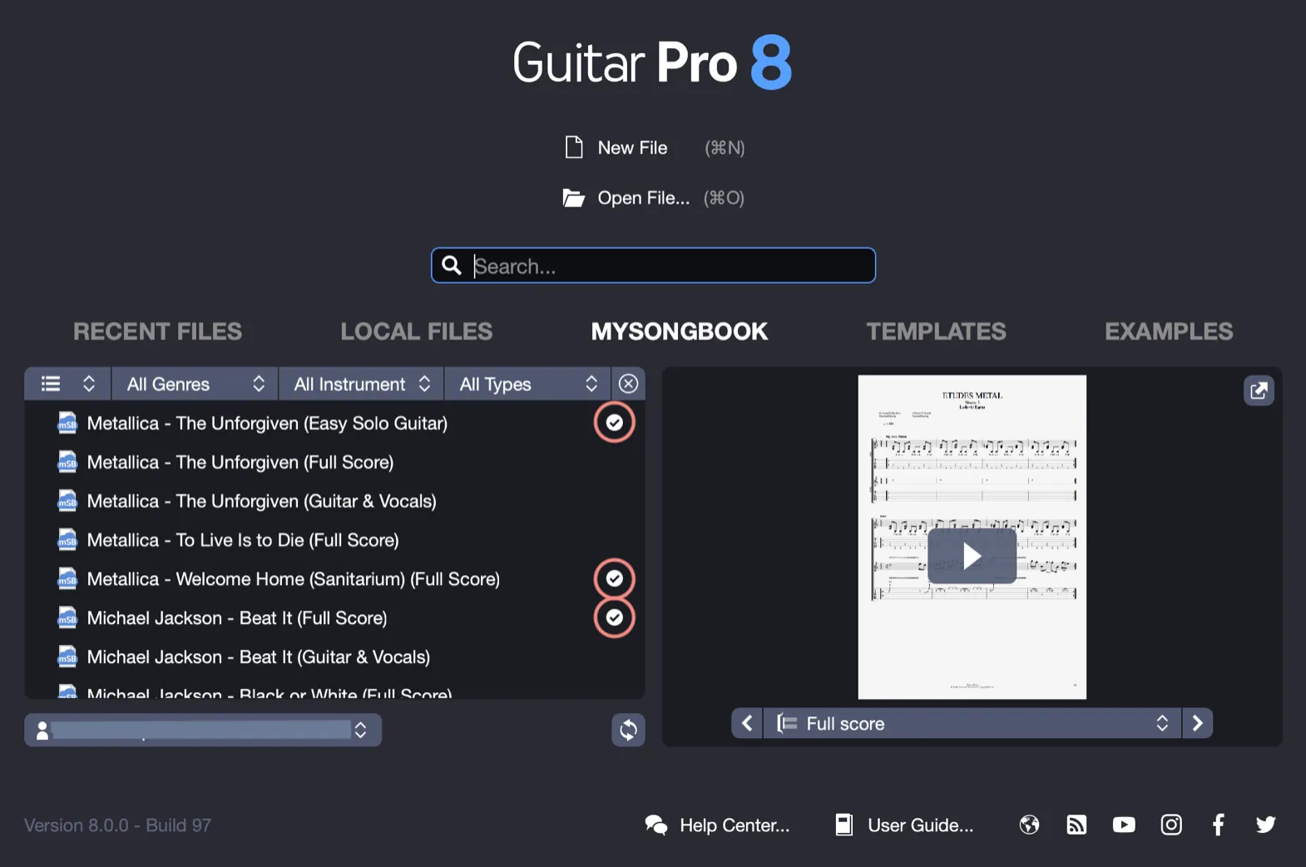Open the YouTube icon
Image resolution: width=1306 pixels, height=867 pixels.
pyautogui.click(x=1124, y=825)
